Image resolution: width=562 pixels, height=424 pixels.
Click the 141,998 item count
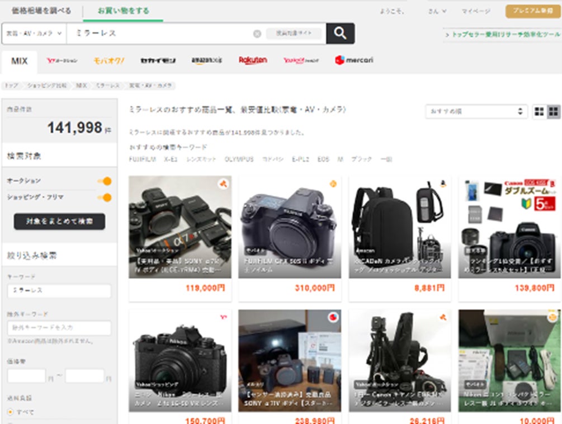click(75, 128)
